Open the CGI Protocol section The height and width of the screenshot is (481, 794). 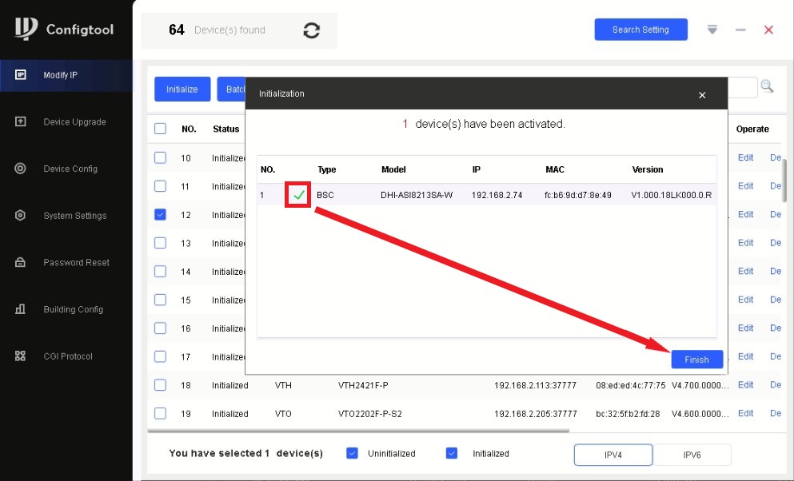[67, 356]
